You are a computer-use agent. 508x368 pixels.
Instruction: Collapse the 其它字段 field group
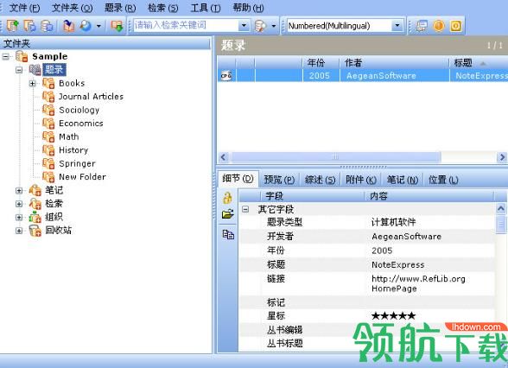[x=245, y=209]
